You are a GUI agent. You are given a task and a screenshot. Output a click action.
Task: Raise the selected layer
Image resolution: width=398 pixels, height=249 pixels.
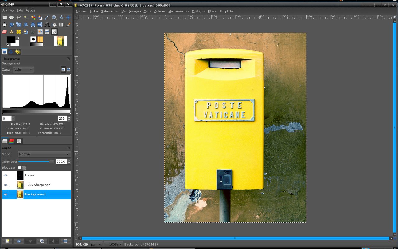pyautogui.click(x=19, y=241)
